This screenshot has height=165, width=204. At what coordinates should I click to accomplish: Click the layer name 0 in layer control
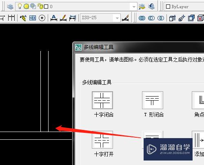point(51,7)
